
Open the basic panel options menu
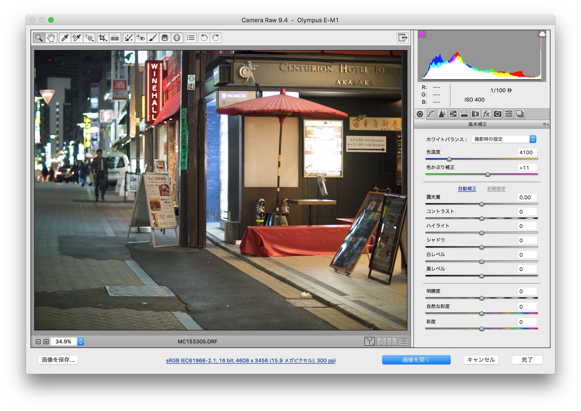[x=545, y=124]
